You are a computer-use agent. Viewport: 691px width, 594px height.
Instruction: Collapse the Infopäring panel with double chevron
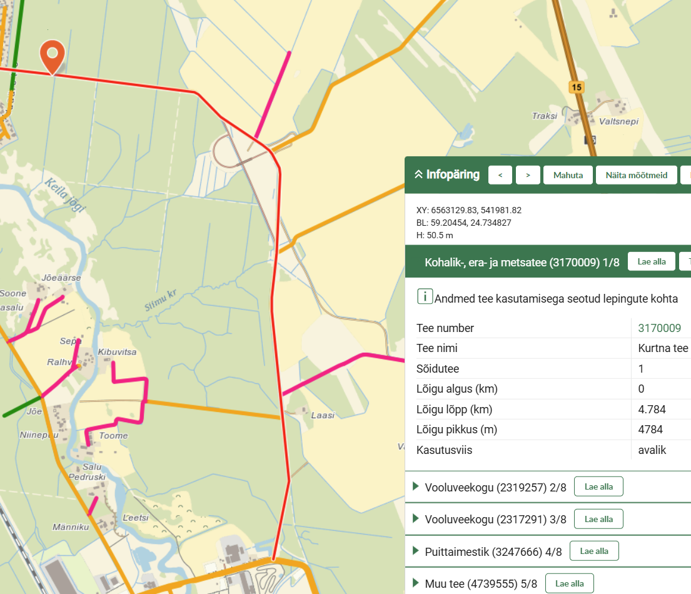click(418, 174)
